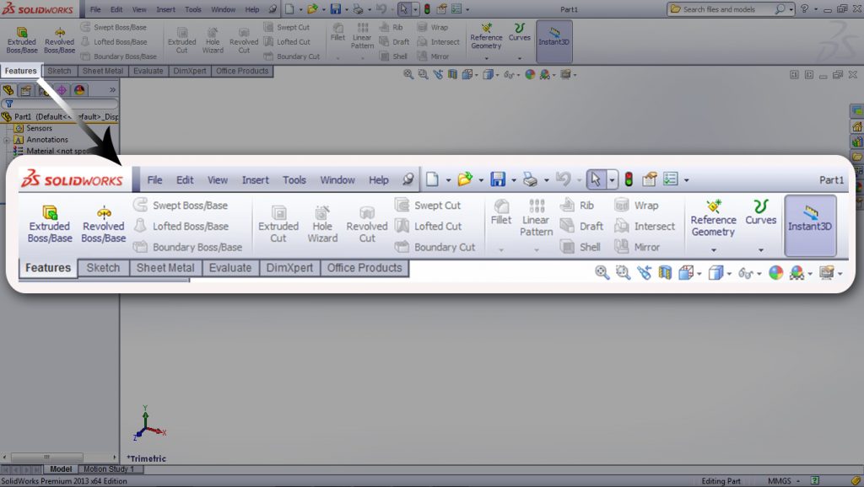The image size is (864, 487).
Task: Open Reference Geometry in the small top ribbon
Action: click(486, 36)
